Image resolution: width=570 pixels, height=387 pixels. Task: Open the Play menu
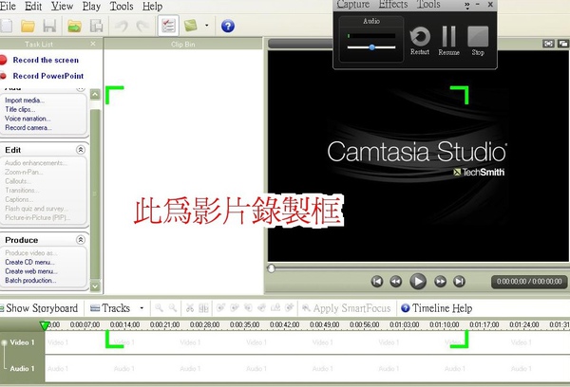[91, 7]
